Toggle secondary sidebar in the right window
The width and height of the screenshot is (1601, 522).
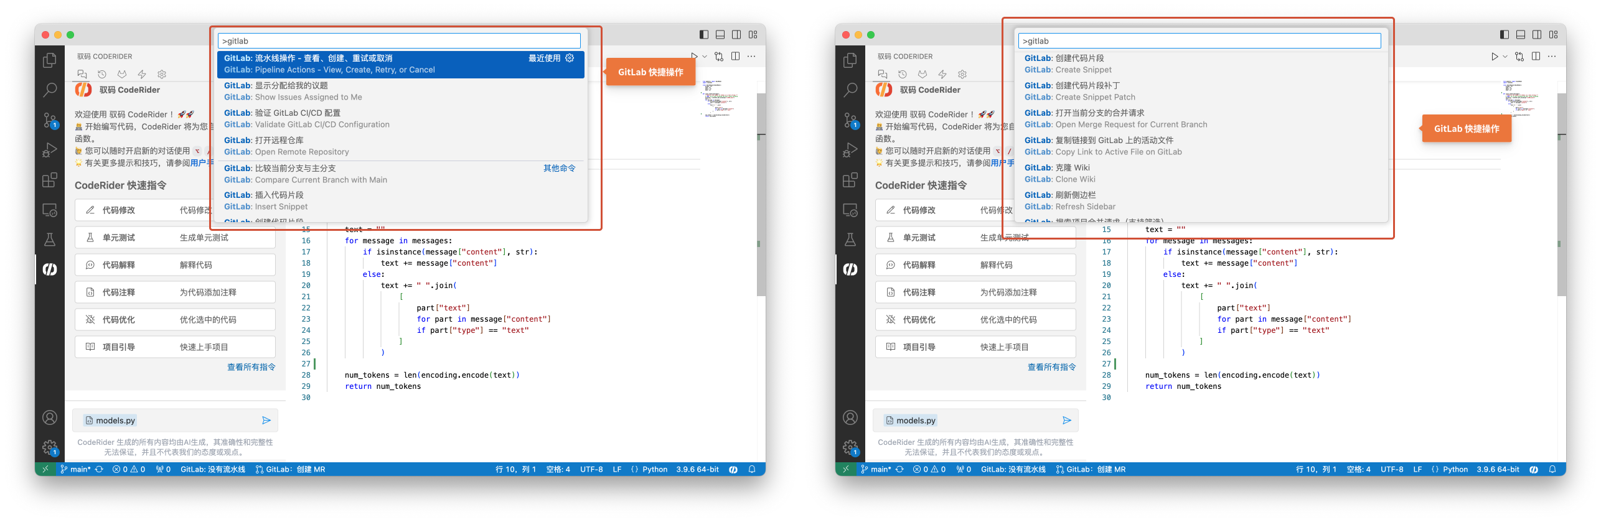tap(1537, 35)
